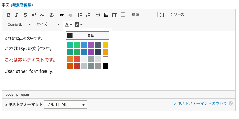This screenshot has width=239, height=119.
Task: Pick the amethyst purple swatch
Action: 91,45
